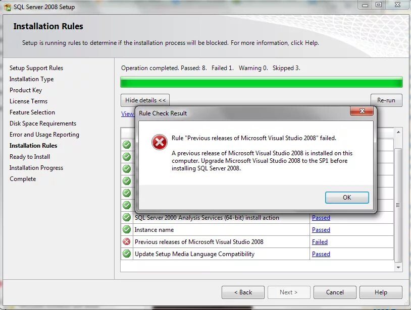The height and width of the screenshot is (310, 411).
Task: Click 'Previous releases of Microsoft Visual Studio 2008' row text
Action: coord(199,242)
